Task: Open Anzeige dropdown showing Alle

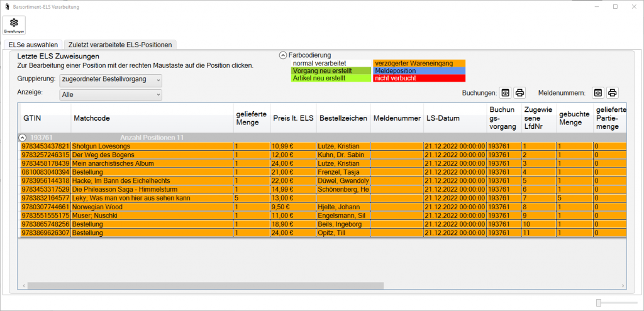Action: click(110, 94)
